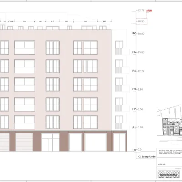Select the top-floor balcony window on the right side

click(x=119, y=48)
